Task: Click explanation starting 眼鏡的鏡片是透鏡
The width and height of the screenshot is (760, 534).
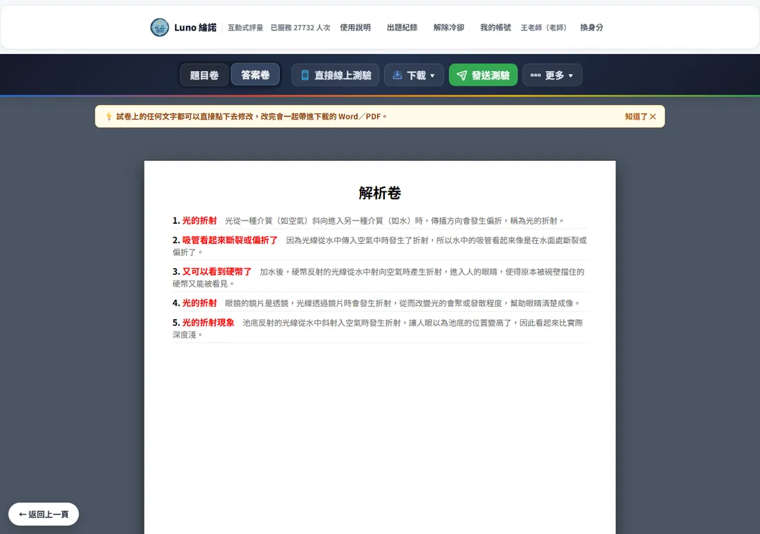Action: pyautogui.click(x=403, y=303)
